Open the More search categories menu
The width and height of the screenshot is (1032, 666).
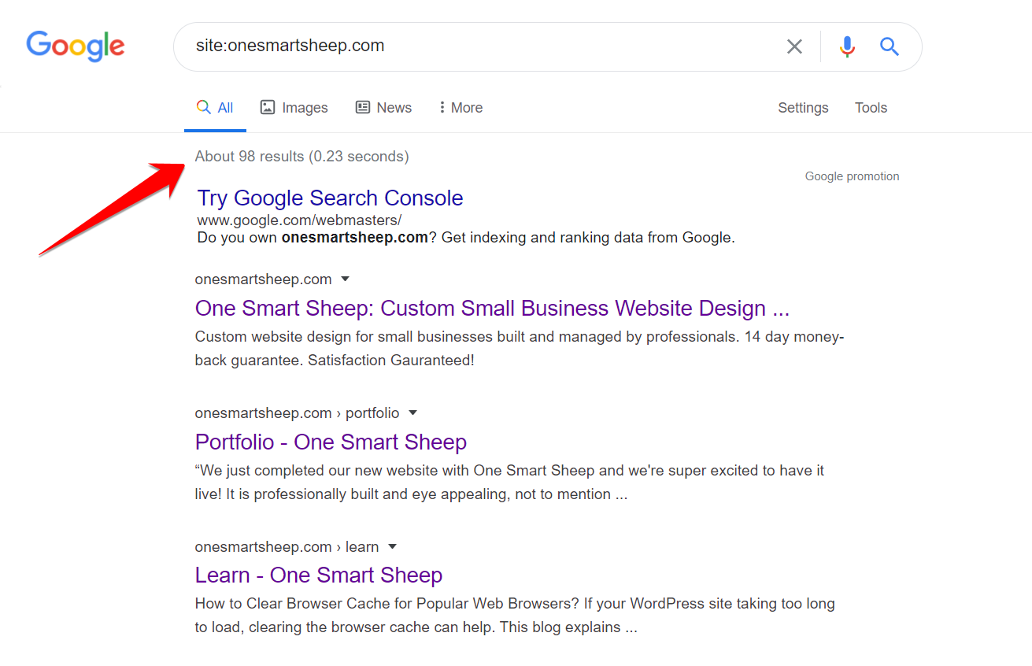pos(466,108)
